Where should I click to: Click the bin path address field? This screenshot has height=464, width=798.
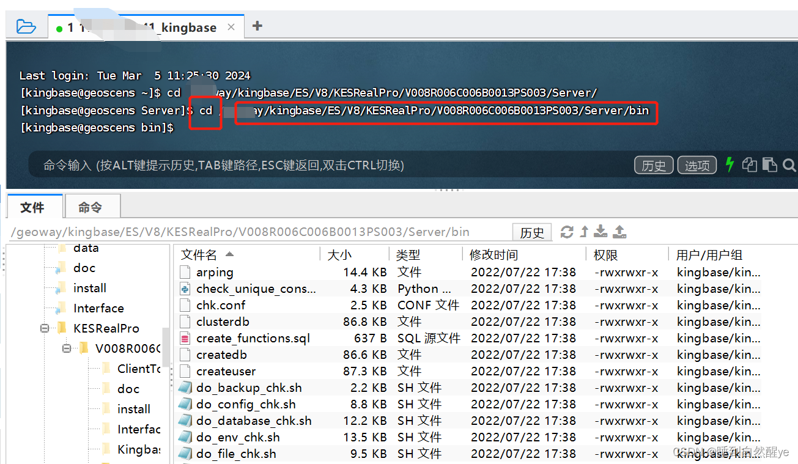245,232
